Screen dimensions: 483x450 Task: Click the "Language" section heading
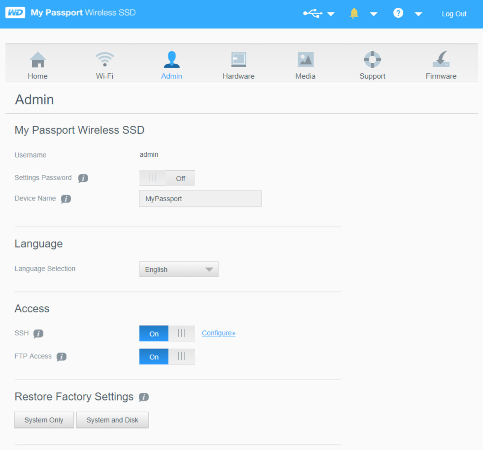39,244
